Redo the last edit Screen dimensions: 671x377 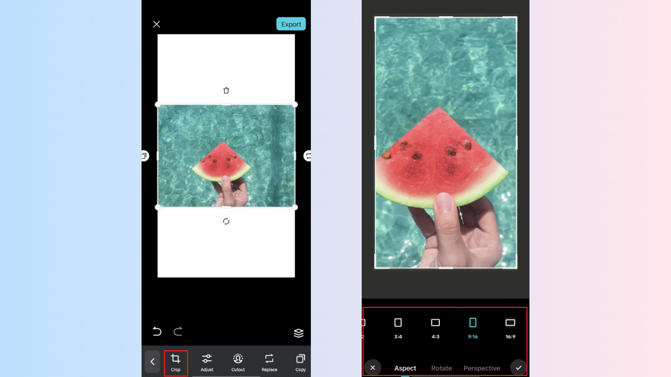pos(177,331)
